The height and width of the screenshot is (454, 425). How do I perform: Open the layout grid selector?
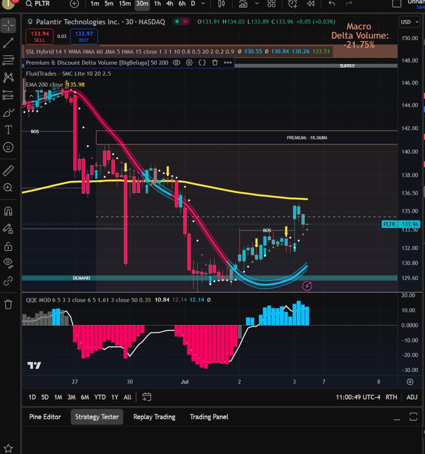click(271, 3)
